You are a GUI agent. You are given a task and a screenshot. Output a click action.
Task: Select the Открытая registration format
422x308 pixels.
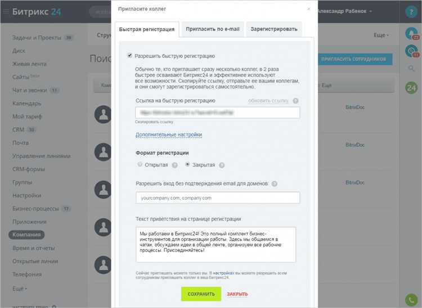pos(140,164)
